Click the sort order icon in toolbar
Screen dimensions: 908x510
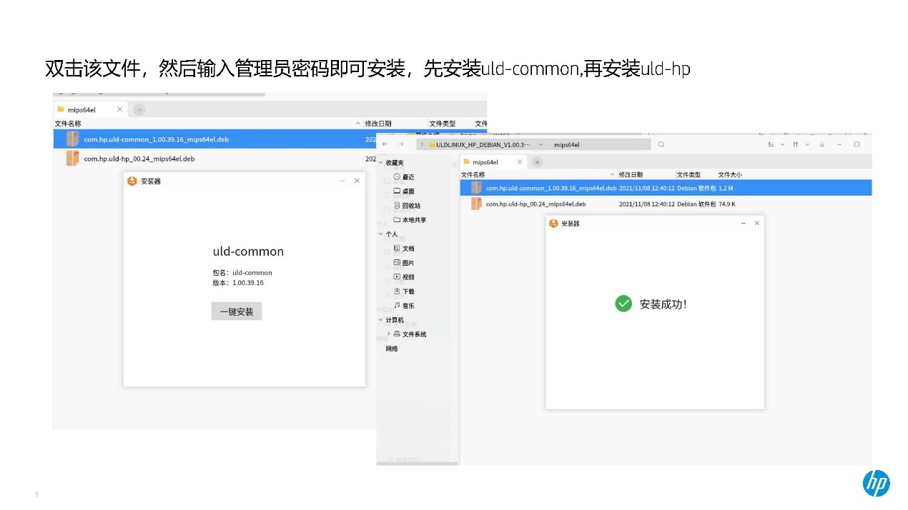[x=796, y=144]
